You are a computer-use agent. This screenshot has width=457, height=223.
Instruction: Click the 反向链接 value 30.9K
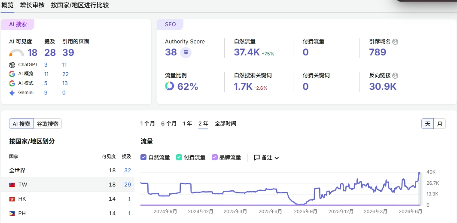[383, 86]
